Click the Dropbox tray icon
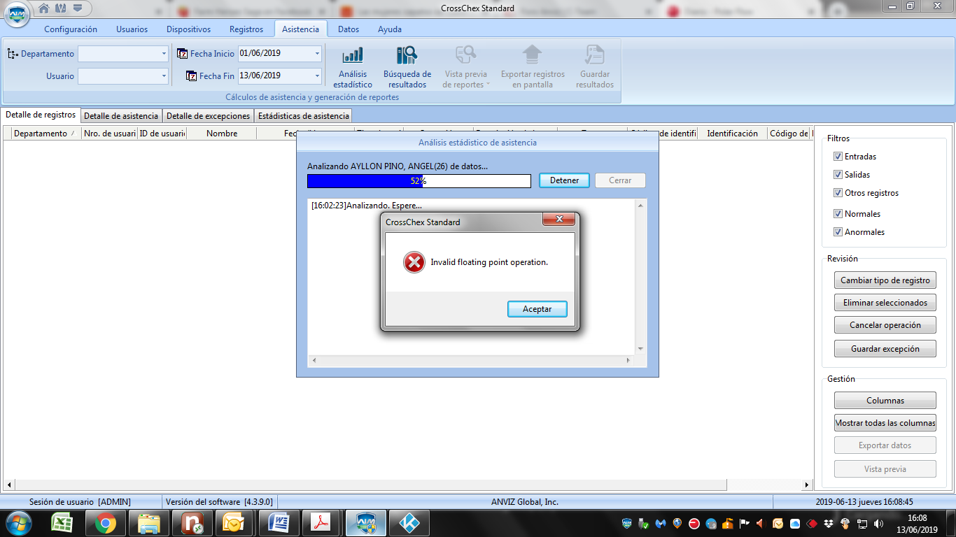 click(829, 523)
